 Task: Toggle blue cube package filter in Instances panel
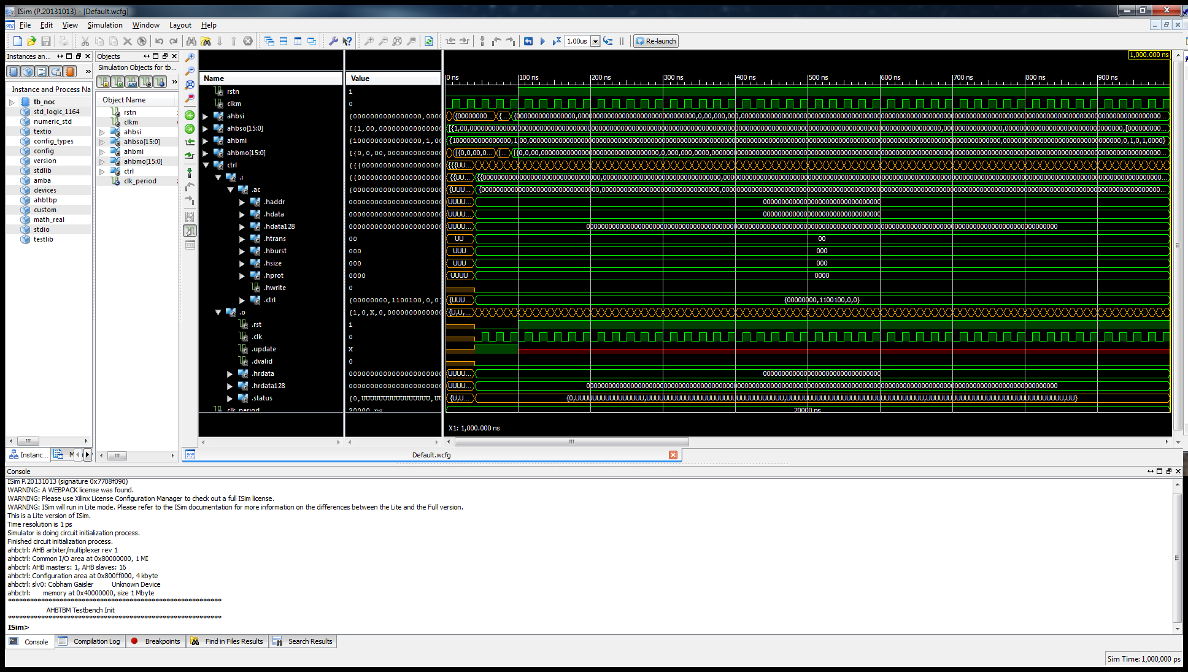tap(27, 71)
